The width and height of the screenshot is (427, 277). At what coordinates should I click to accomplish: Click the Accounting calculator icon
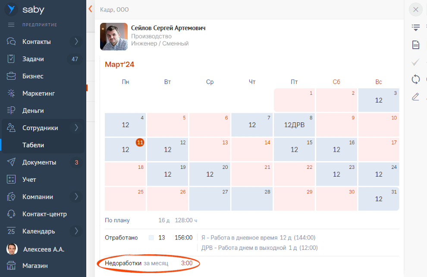point(12,180)
